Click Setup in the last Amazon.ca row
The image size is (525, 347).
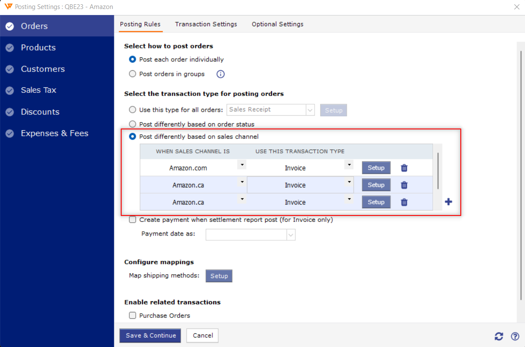(376, 202)
